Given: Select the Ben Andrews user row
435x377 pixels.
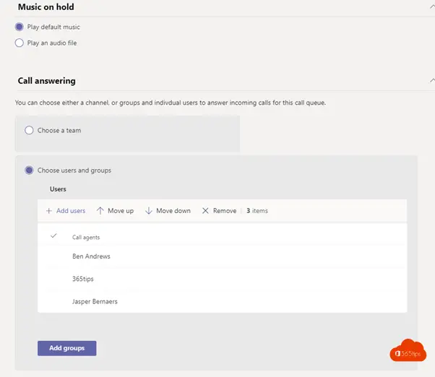Looking at the screenshot, I should pos(223,256).
